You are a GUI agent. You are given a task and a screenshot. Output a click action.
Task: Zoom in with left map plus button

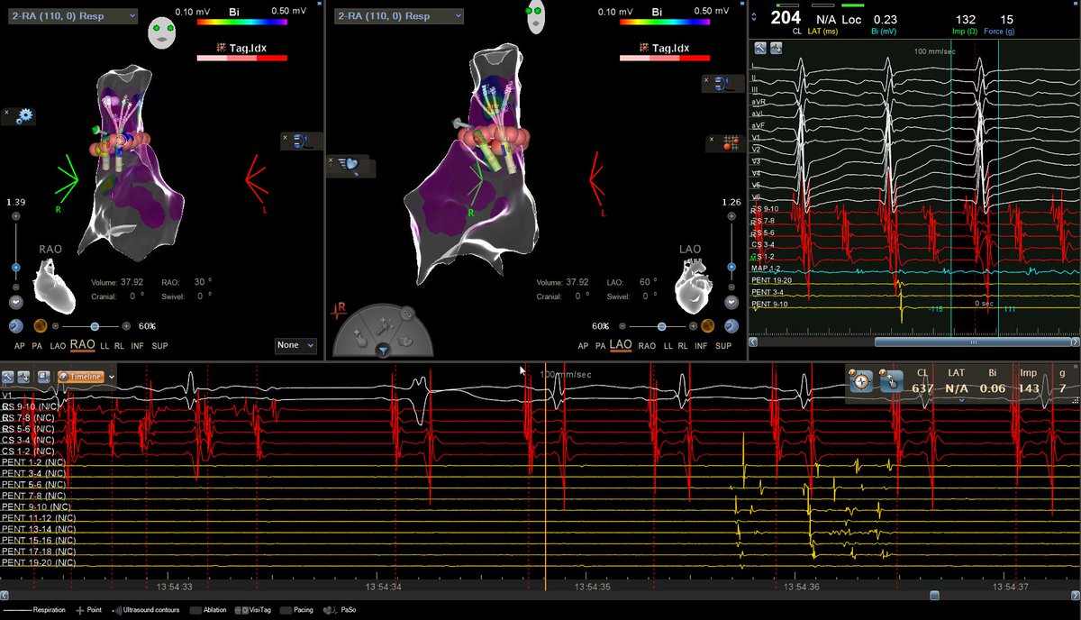[15, 217]
